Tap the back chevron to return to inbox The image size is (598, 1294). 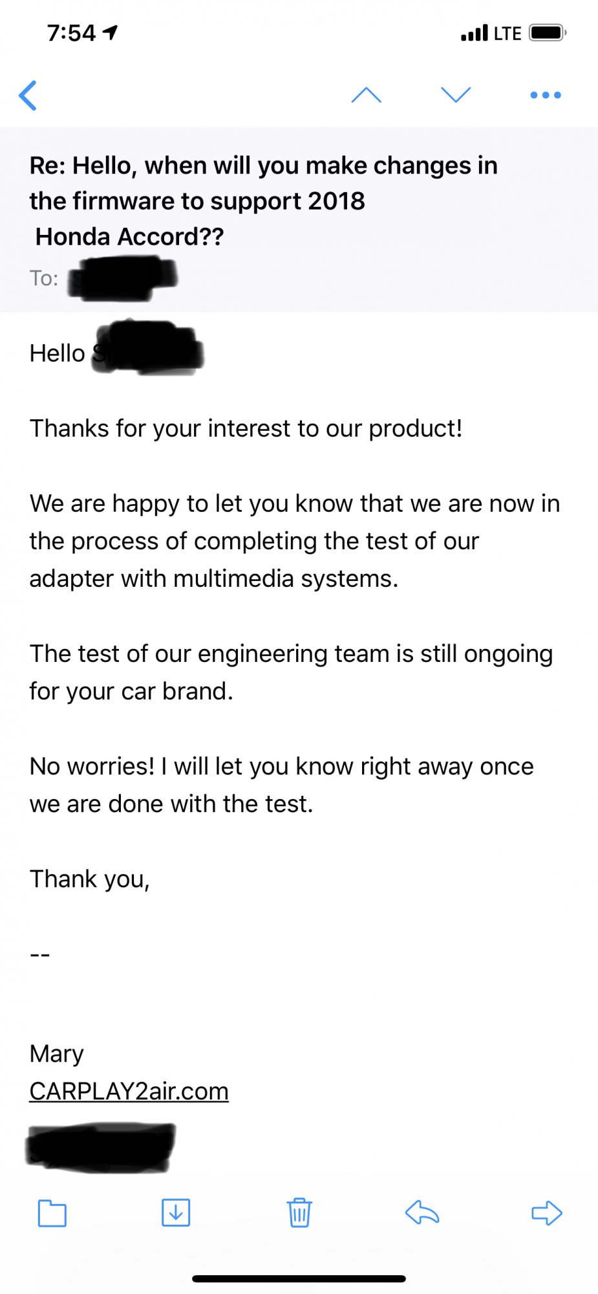tap(28, 96)
